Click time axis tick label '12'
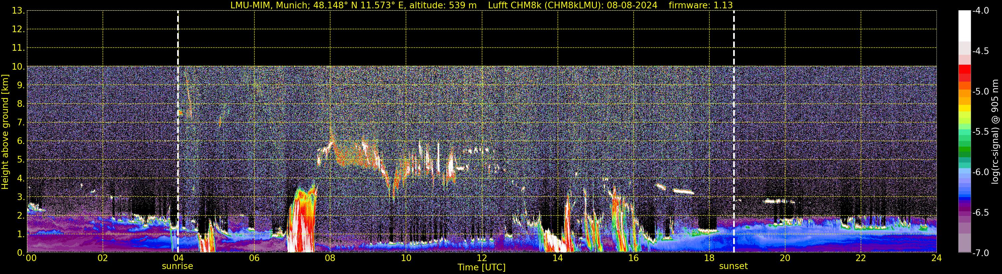The image size is (1002, 274). [482, 258]
